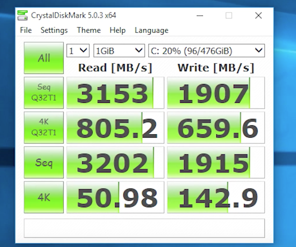The image size is (296, 247).
Task: Minimize the CrystalDiskMark window
Action: pyautogui.click(x=200, y=15)
